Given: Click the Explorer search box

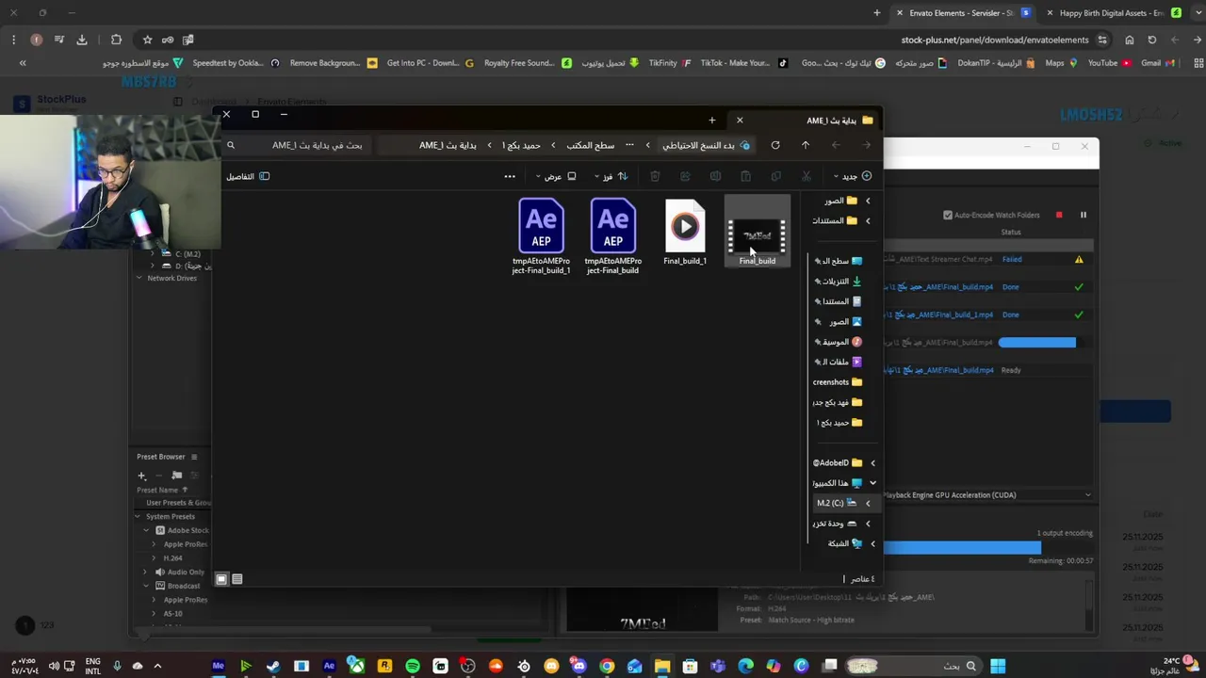Looking at the screenshot, I should 297,145.
